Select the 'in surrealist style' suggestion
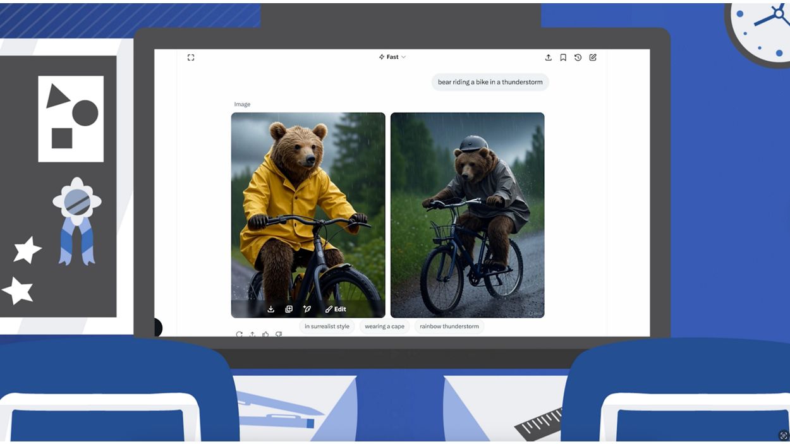 coord(327,327)
